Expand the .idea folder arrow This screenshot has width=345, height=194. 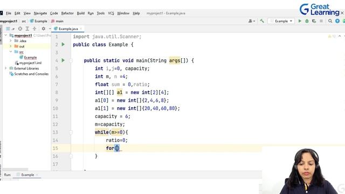[11, 41]
